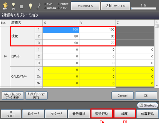Click the large yellow lightbulb icon

coord(30,6)
